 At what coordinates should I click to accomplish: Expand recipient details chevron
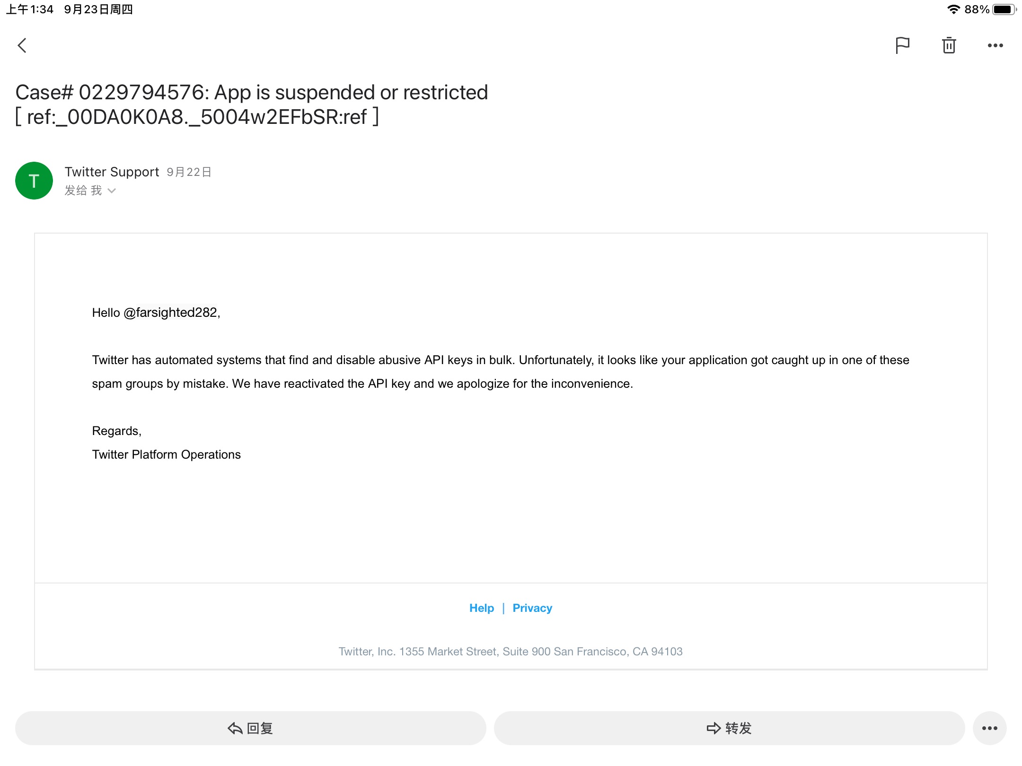[112, 191]
